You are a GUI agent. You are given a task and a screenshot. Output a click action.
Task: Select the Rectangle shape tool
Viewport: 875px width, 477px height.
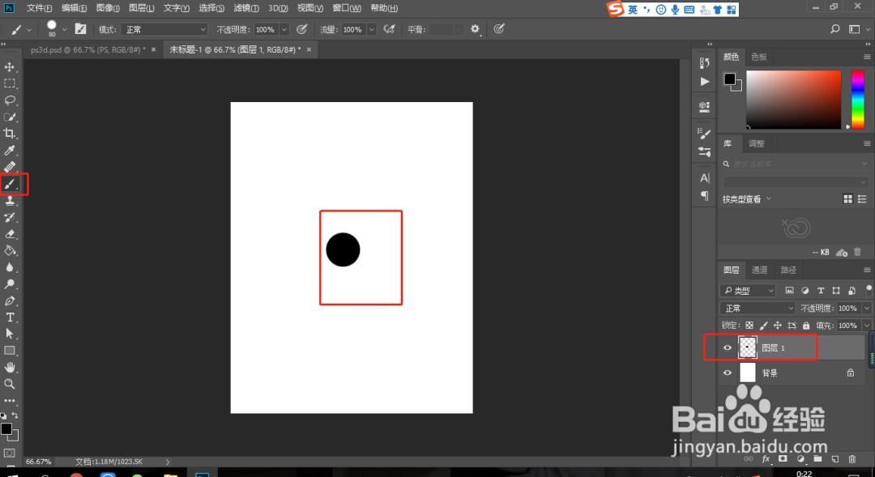10,351
